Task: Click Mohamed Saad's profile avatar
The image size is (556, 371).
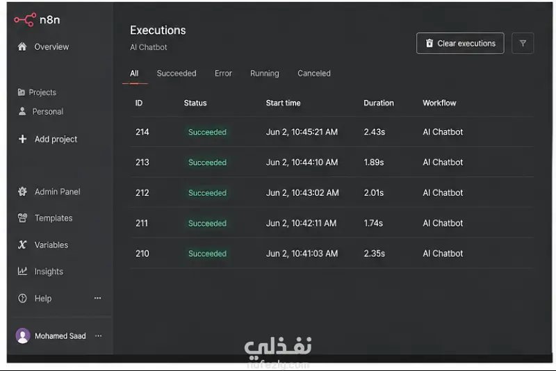Action: click(23, 336)
